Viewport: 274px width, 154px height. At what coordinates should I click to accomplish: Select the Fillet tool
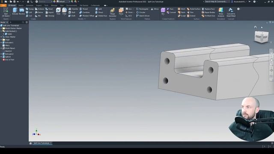[64, 12]
